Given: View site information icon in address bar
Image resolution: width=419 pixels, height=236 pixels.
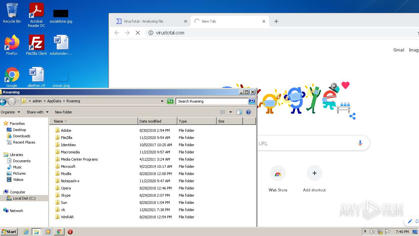Looking at the screenshot, I should coord(151,33).
